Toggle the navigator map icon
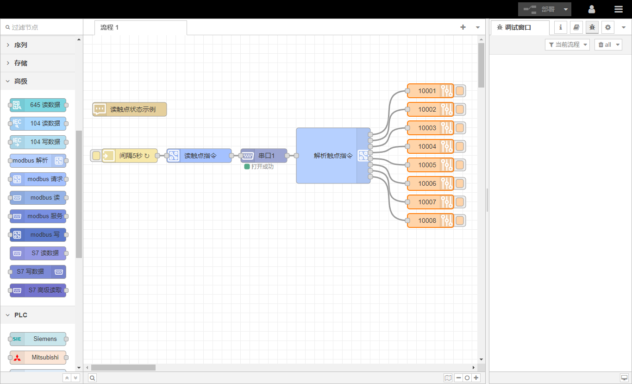This screenshot has width=632, height=384. (x=448, y=378)
